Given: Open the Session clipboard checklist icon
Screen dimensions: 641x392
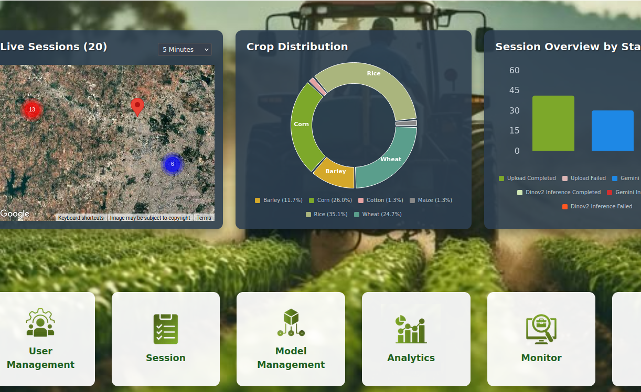Looking at the screenshot, I should [x=166, y=329].
